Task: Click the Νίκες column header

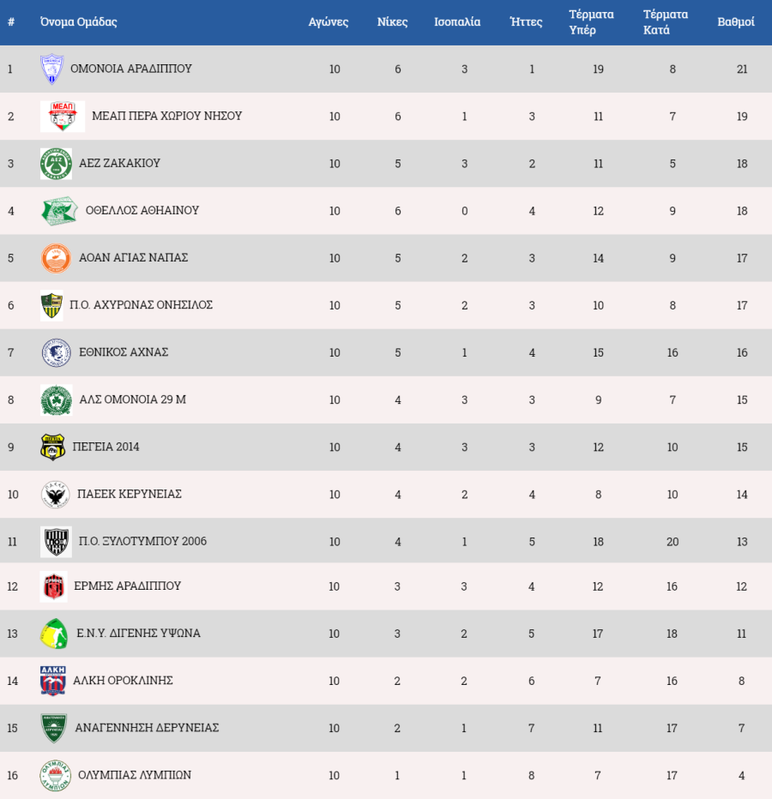Action: pyautogui.click(x=392, y=22)
